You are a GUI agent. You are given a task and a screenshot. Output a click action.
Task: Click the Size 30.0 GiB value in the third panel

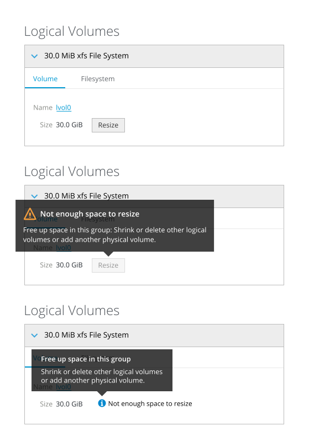pyautogui.click(x=69, y=404)
